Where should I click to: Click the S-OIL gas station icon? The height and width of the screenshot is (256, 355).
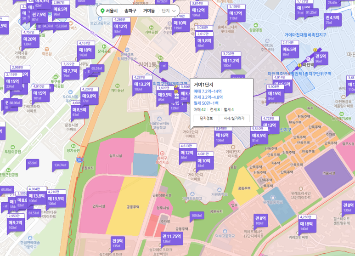(x=71, y=92)
